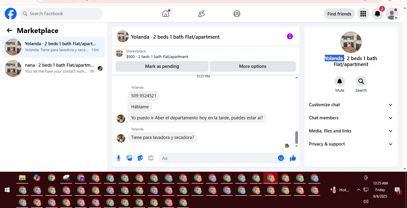
Task: Open the weather widget on taskbar
Action: [340, 190]
